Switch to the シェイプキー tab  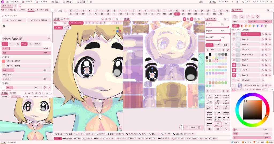click(x=22, y=10)
